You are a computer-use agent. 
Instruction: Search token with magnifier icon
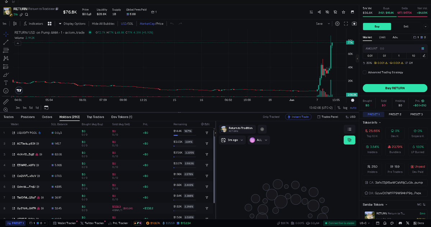pyautogui.click(x=27, y=14)
